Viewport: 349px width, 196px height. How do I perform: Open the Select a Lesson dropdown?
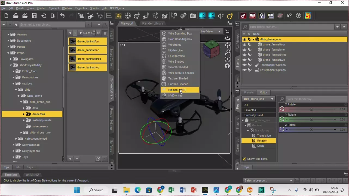(268, 180)
